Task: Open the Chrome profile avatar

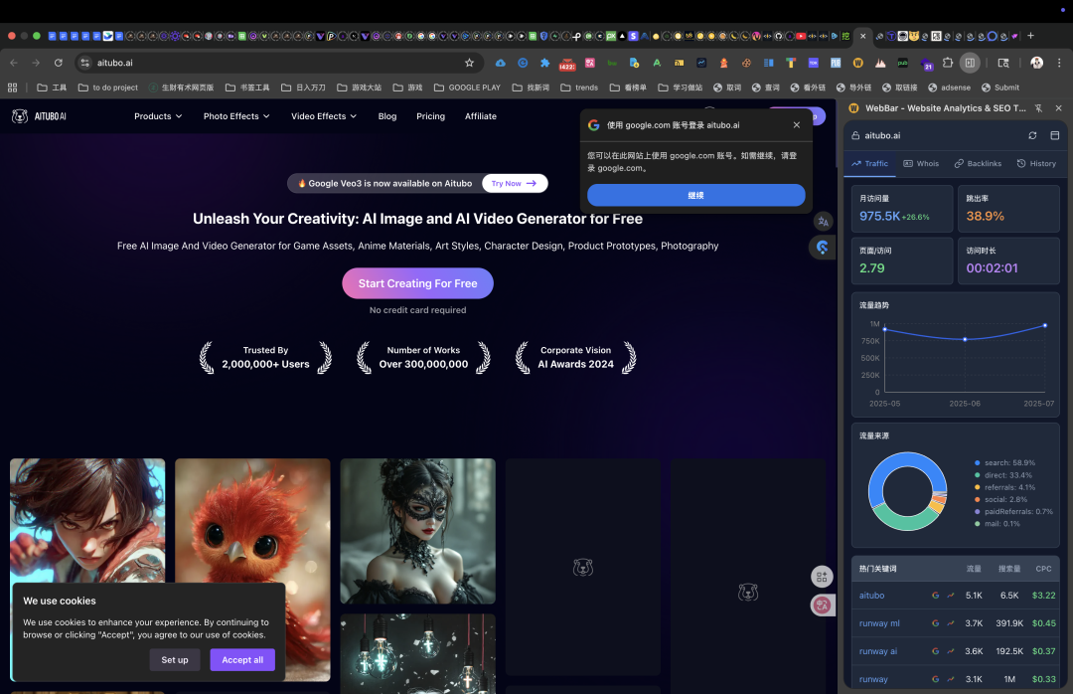Action: pos(1036,63)
